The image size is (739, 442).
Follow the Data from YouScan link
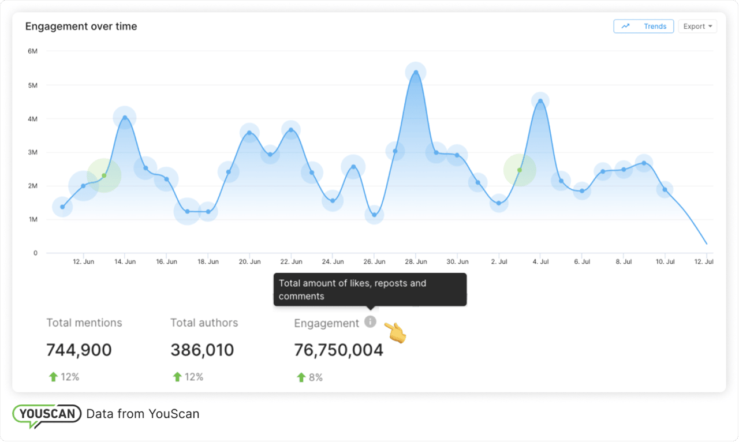(142, 414)
